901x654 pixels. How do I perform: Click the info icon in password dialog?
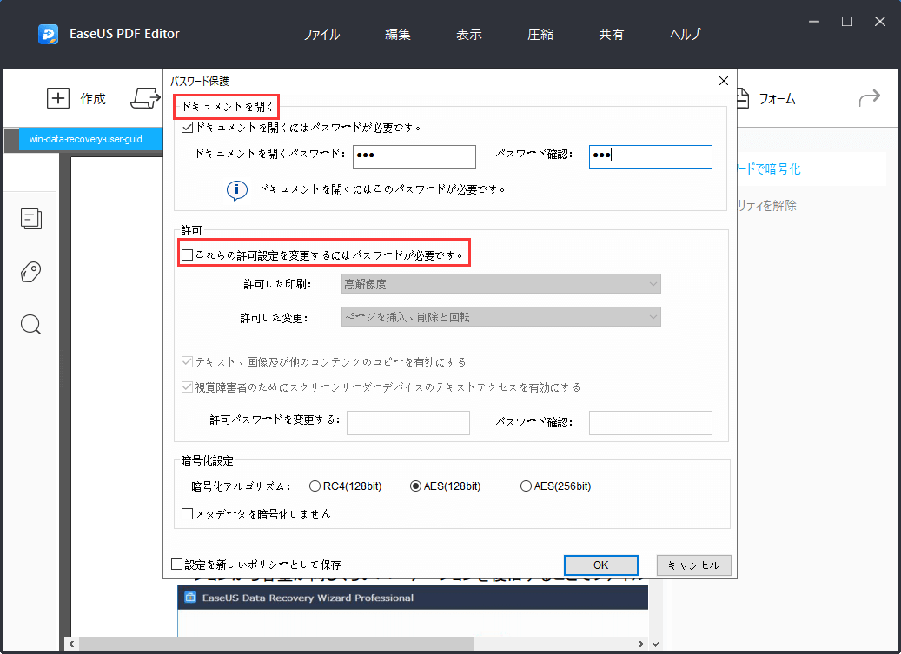[x=236, y=191]
